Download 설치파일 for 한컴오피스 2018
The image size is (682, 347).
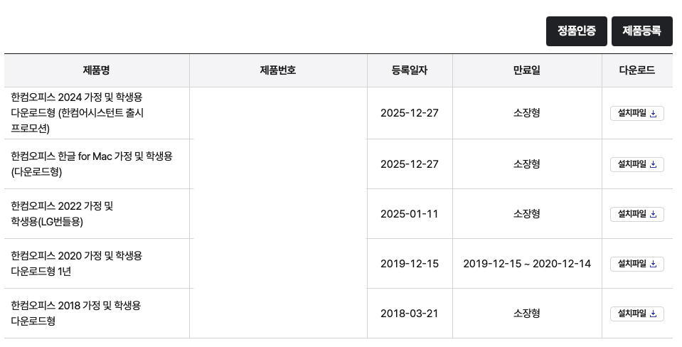(x=636, y=314)
